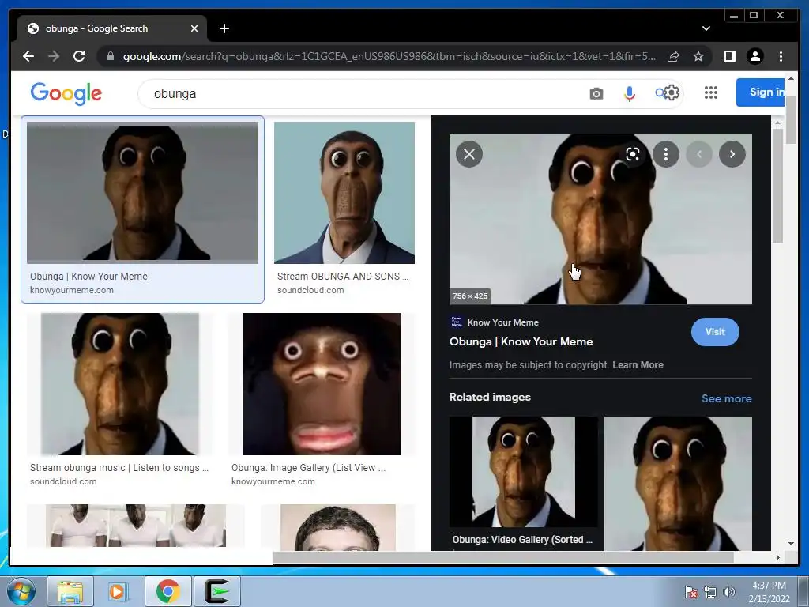Screen dimensions: 809x607
Task: Click the forward navigation arrow
Action: (x=54, y=56)
